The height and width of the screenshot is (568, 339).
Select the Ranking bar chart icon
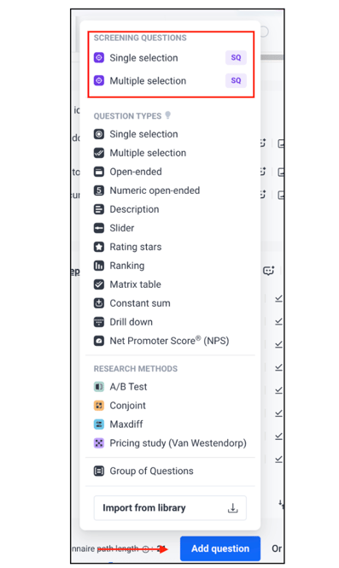point(99,266)
